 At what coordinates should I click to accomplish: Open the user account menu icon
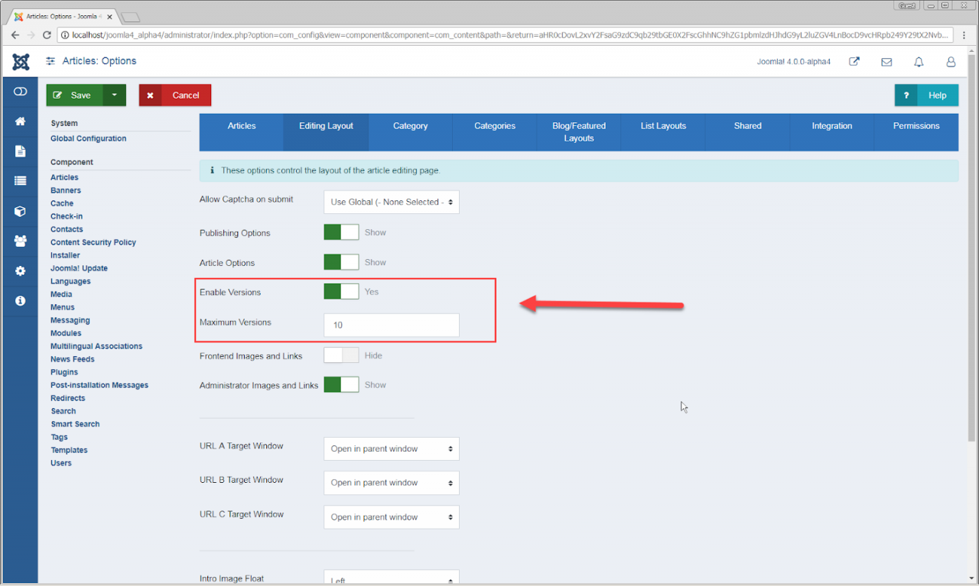(951, 62)
